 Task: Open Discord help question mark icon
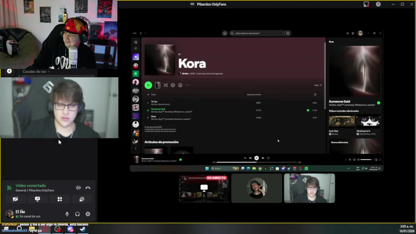coord(378,4)
